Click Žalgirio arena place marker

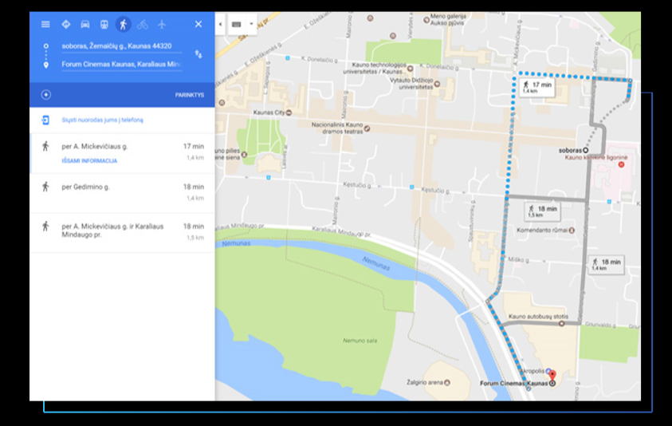447,382
